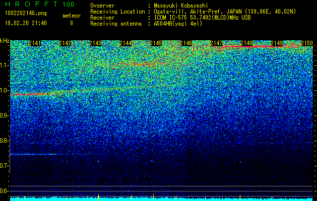Click the 2148 time label
The height and width of the screenshot is (201, 317).
[246, 43]
